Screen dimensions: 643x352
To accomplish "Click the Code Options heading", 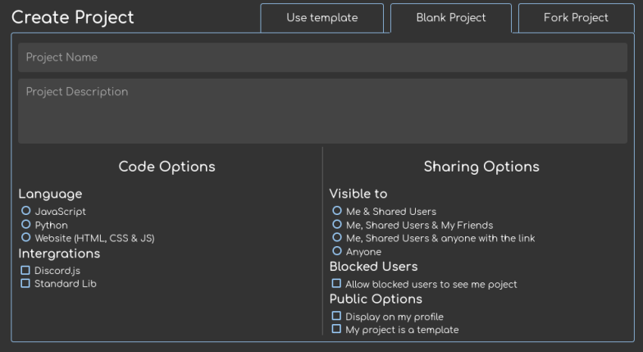I will pos(167,167).
